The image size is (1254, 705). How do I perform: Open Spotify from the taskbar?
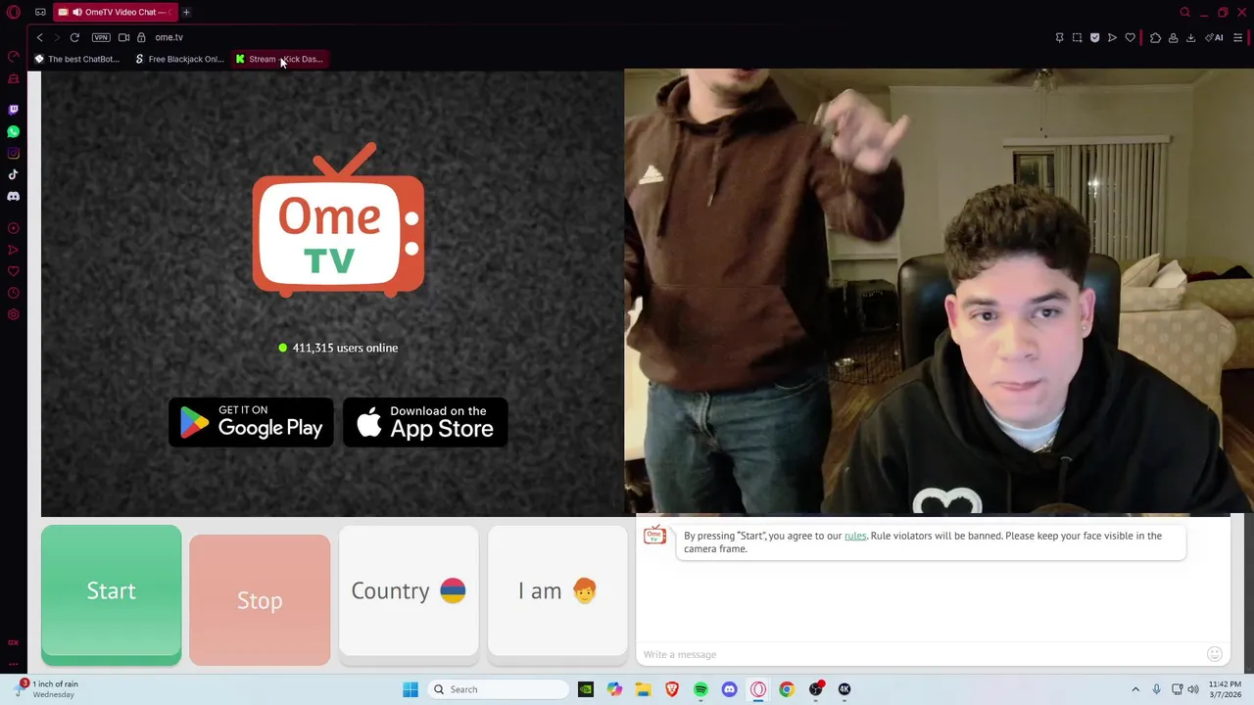[700, 689]
